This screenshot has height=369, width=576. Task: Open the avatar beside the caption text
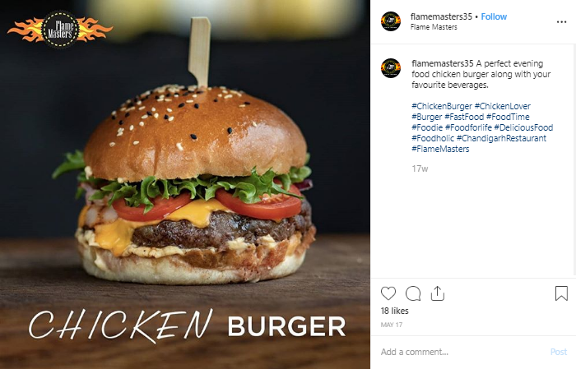click(391, 68)
